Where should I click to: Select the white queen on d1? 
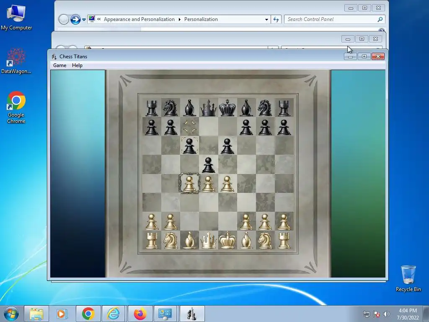209,240
